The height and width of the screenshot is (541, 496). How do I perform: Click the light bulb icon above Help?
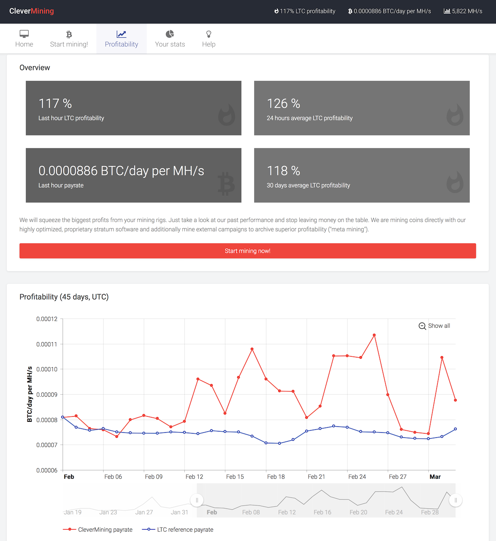click(209, 34)
